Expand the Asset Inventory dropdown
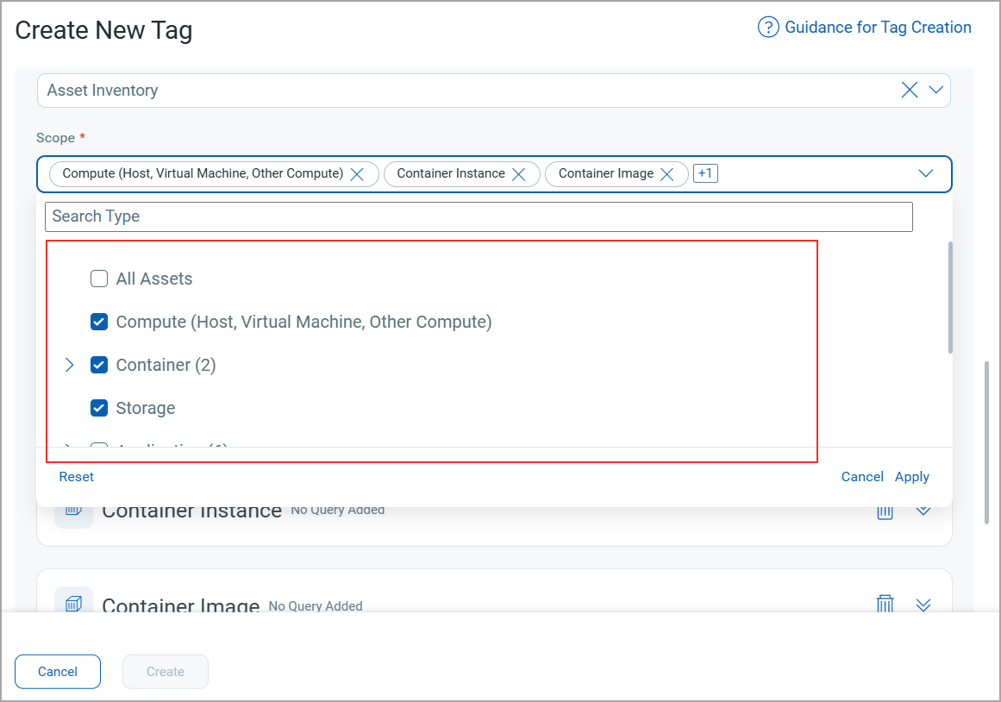 point(935,90)
